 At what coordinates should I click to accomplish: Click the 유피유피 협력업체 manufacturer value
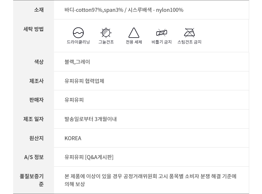click(84, 81)
